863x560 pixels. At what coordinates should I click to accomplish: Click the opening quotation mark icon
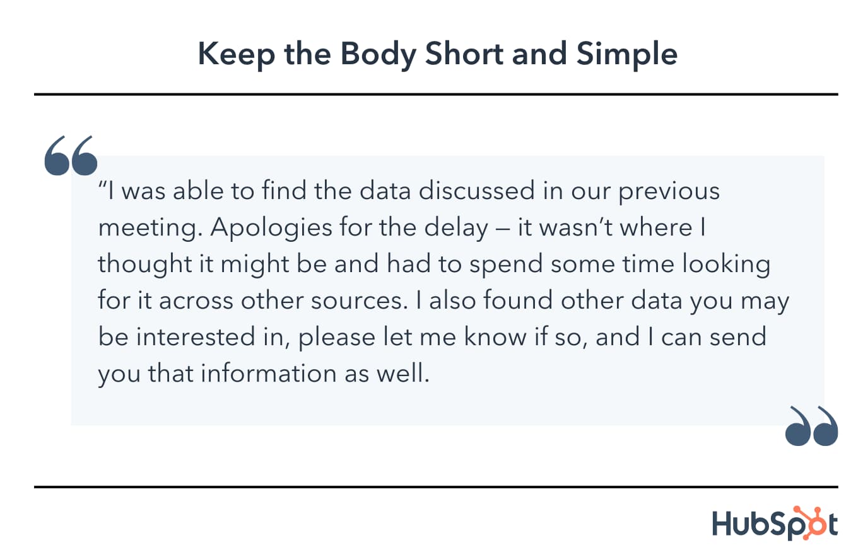(71, 156)
